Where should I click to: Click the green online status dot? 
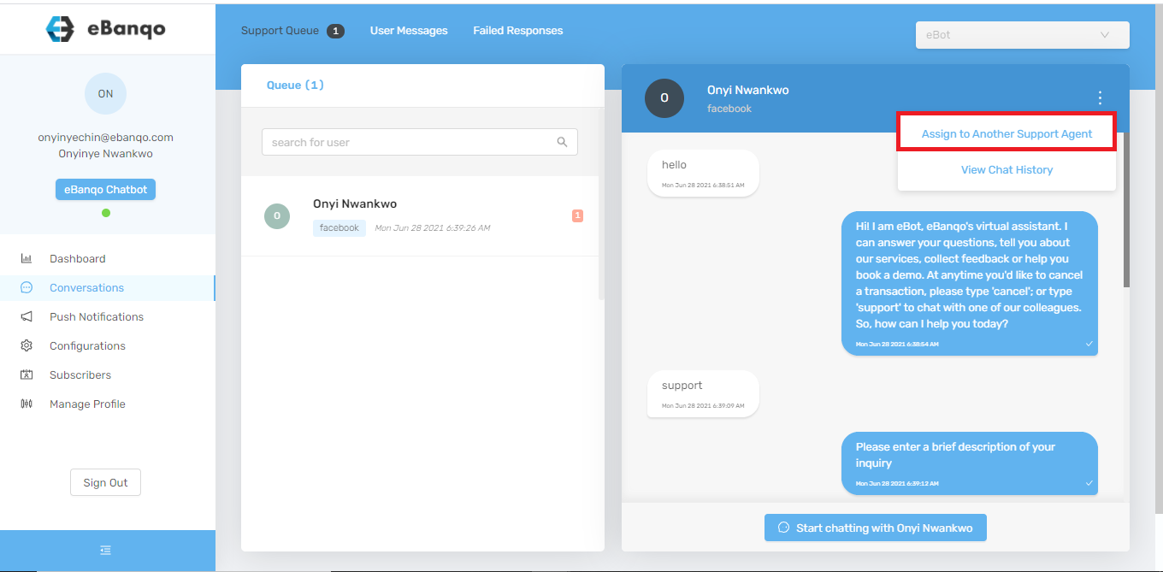pyautogui.click(x=106, y=213)
